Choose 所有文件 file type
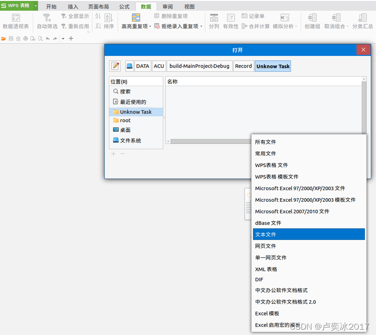Screen dimensions: 376x335 [x=309, y=142]
